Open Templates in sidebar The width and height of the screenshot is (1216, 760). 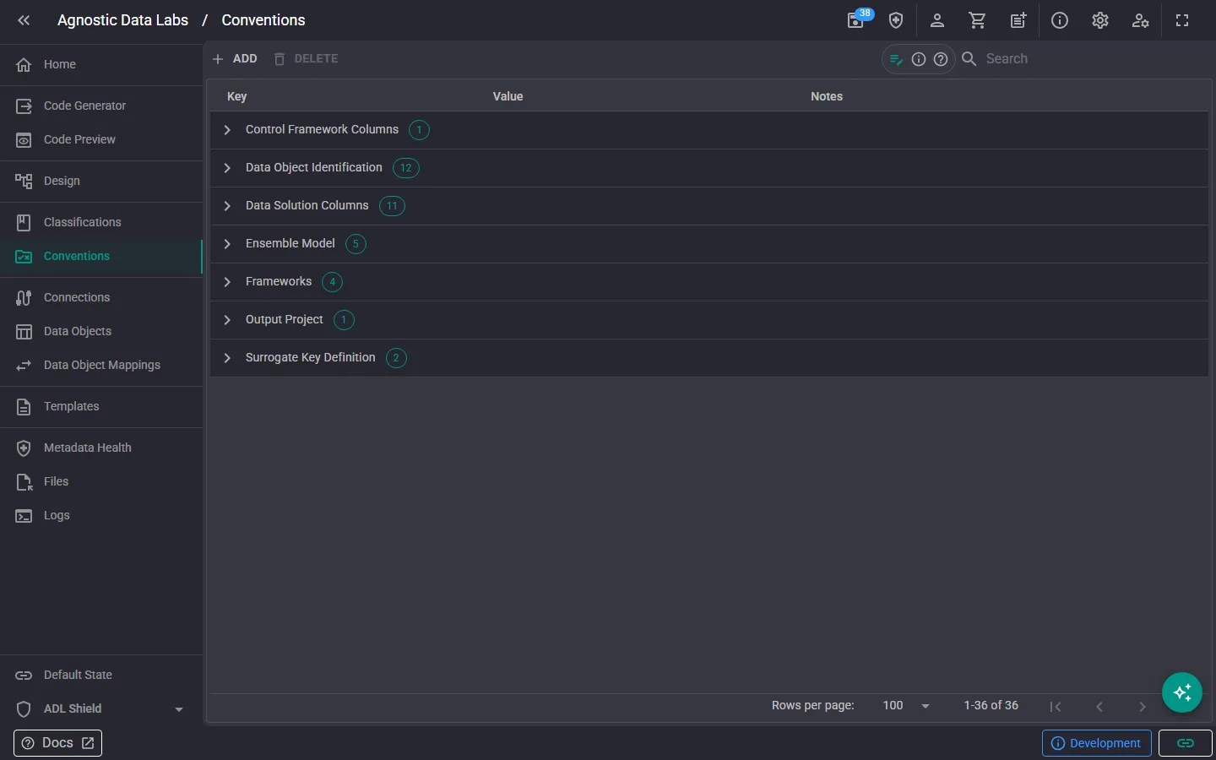click(101, 406)
